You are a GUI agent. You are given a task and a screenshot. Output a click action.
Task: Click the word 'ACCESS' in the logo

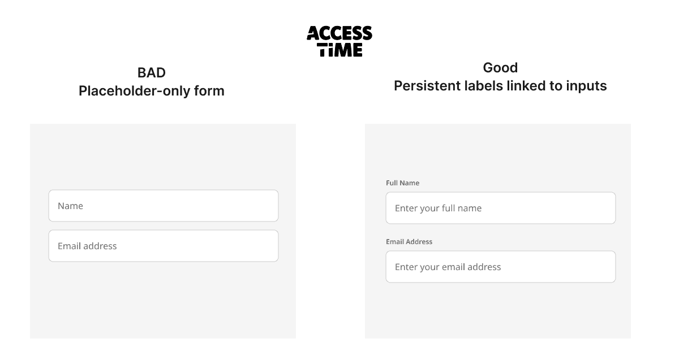tap(339, 32)
